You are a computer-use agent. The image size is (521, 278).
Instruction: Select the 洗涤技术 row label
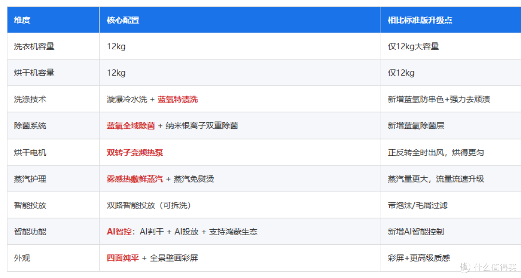[x=30, y=99]
